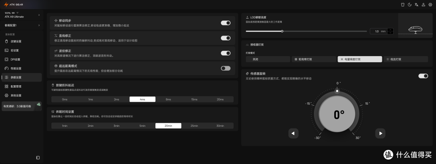
Task: Turn off the 波纹修正 switch
Action: tap(226, 53)
